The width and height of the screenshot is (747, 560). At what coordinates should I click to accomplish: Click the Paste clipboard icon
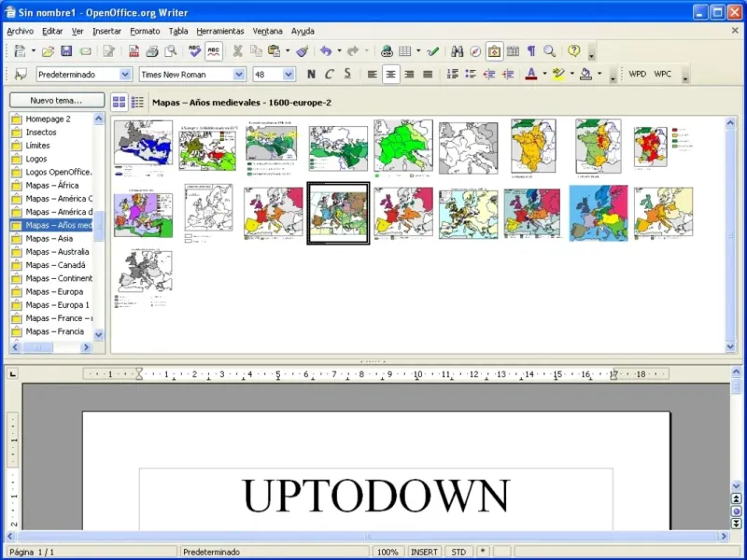tap(274, 51)
